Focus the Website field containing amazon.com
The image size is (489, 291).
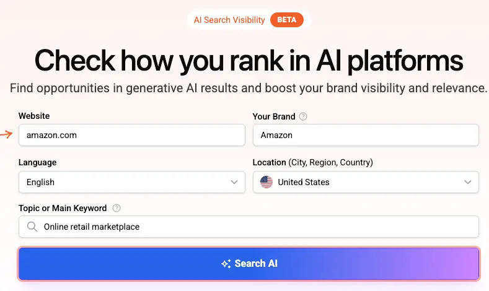(131, 135)
